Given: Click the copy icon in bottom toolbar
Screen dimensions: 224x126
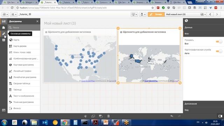Looking at the screenshot, I should click(93, 116).
